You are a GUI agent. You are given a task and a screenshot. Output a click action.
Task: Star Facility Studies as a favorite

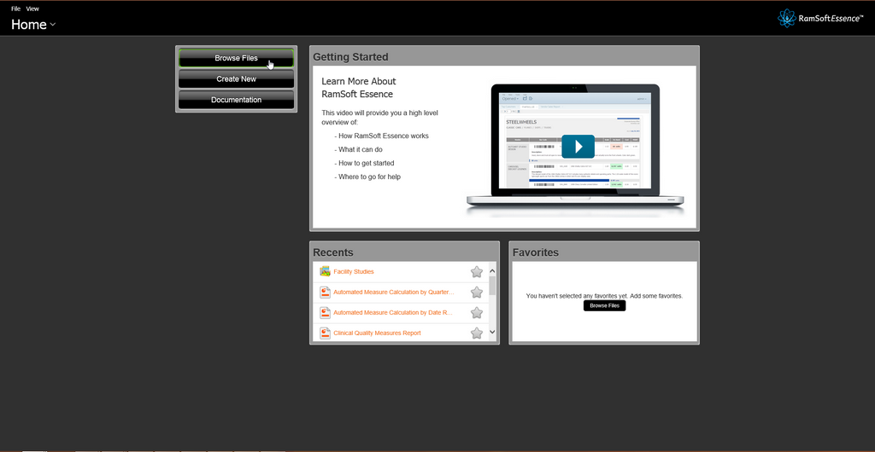point(477,272)
